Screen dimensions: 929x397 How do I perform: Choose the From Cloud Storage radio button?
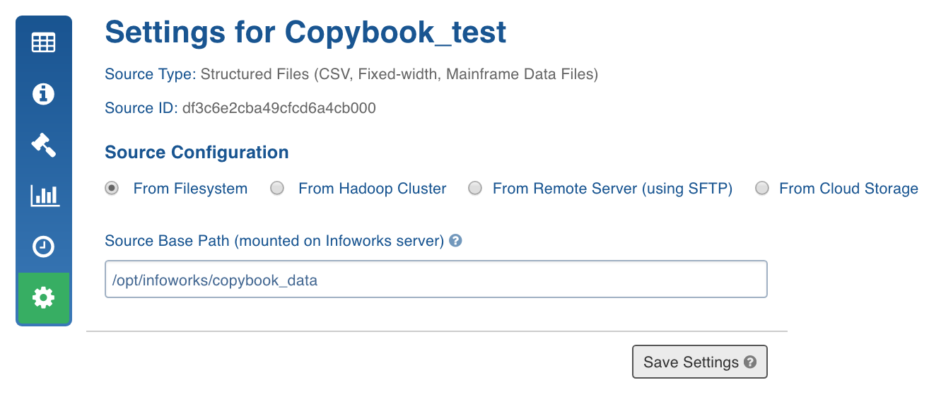coord(761,189)
